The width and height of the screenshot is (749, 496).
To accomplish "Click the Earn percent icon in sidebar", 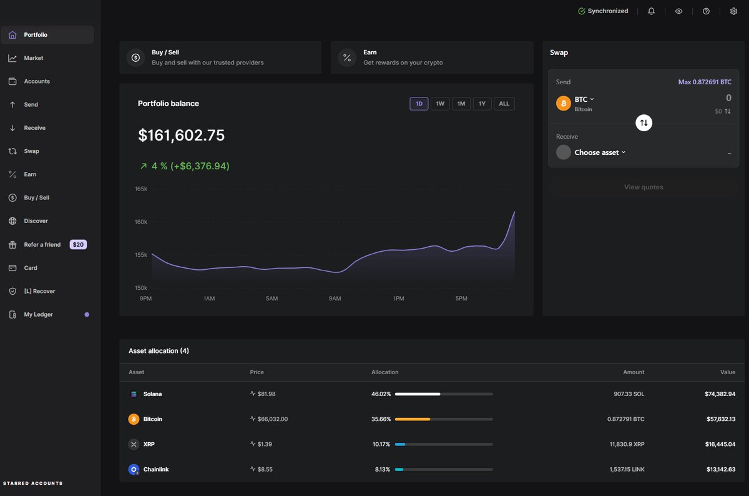I will (x=12, y=174).
